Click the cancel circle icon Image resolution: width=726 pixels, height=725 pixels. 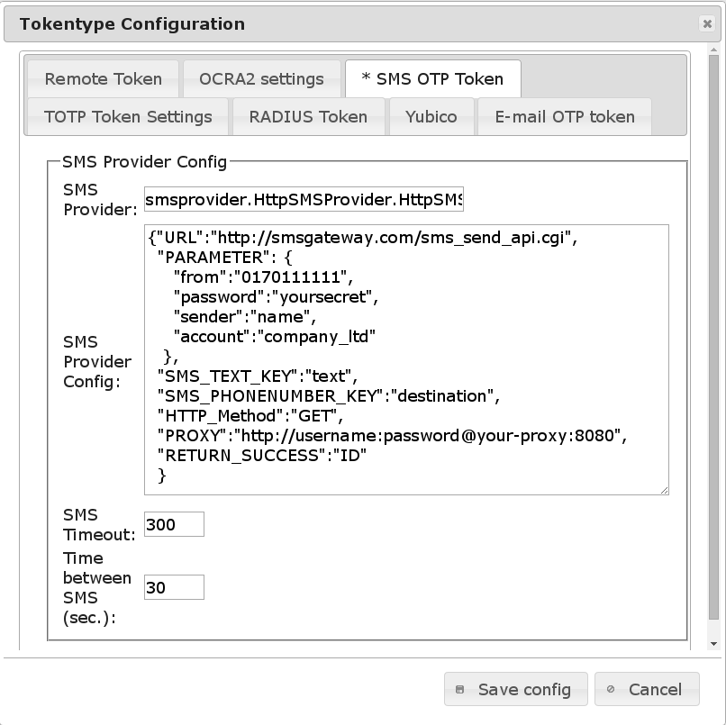click(611, 689)
